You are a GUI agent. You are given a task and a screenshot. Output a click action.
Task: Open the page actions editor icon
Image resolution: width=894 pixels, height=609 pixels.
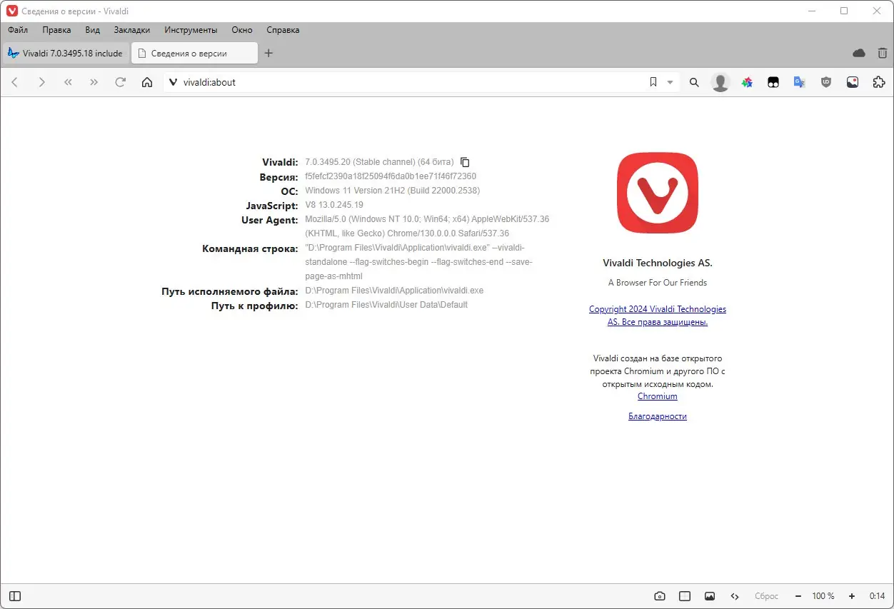pos(735,595)
